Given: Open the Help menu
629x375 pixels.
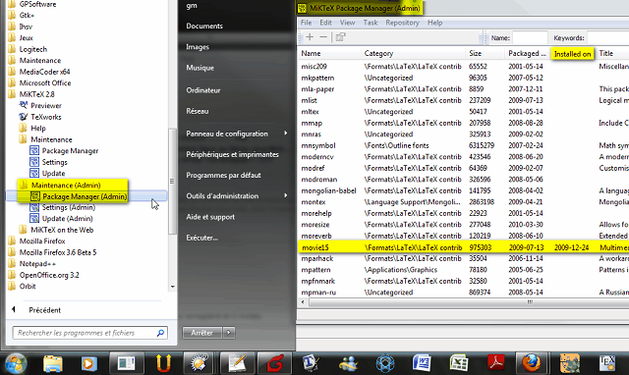Looking at the screenshot, I should 434,23.
